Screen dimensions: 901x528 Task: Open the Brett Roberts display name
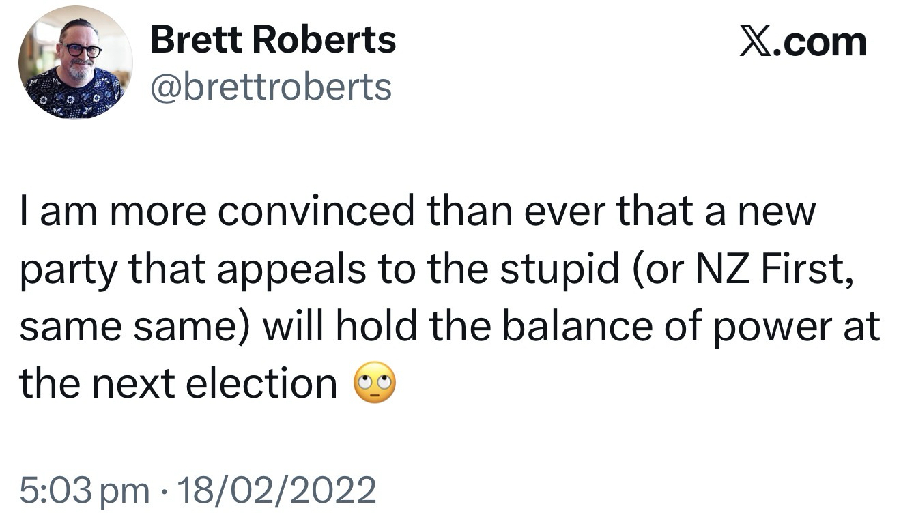click(273, 40)
